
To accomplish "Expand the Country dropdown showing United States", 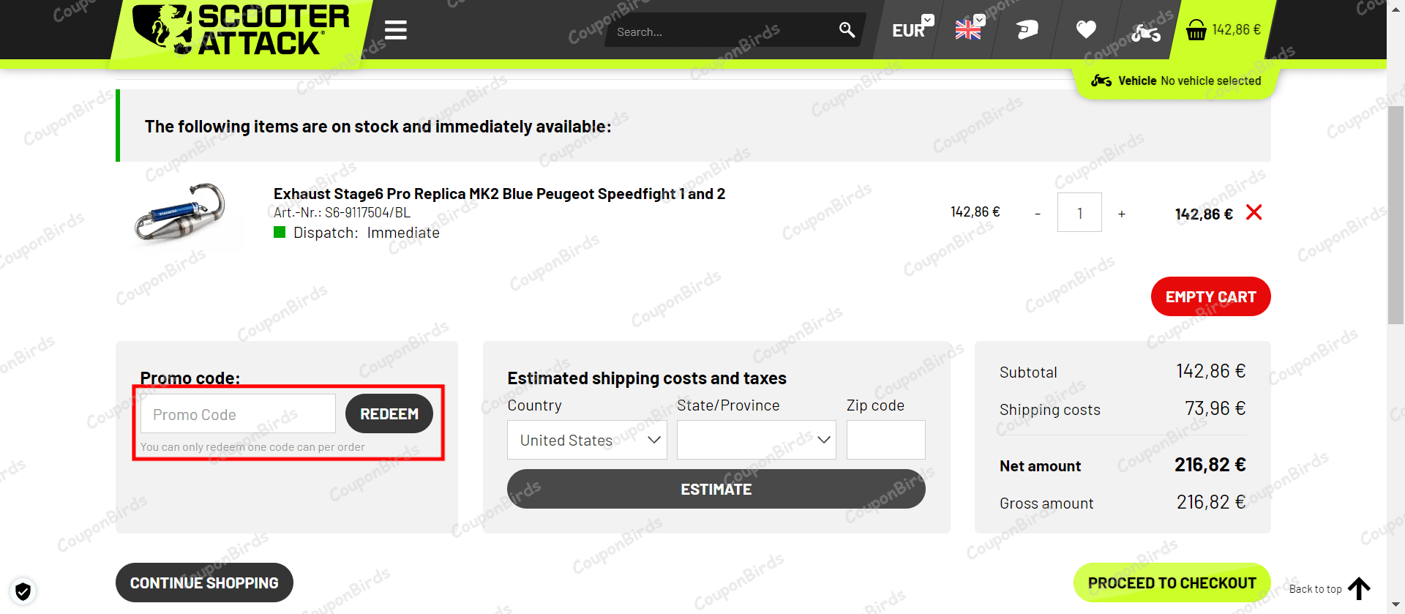I will point(587,440).
